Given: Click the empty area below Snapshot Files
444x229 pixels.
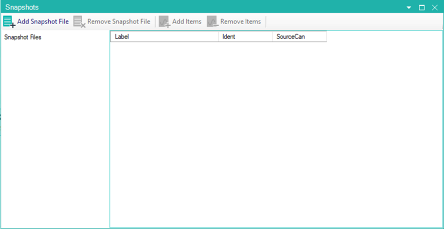Looking at the screenshot, I should (x=54, y=135).
